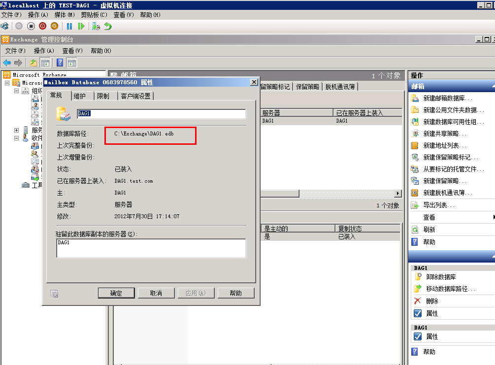
Task: Click Export List (导出列表) action
Action: tap(439, 205)
